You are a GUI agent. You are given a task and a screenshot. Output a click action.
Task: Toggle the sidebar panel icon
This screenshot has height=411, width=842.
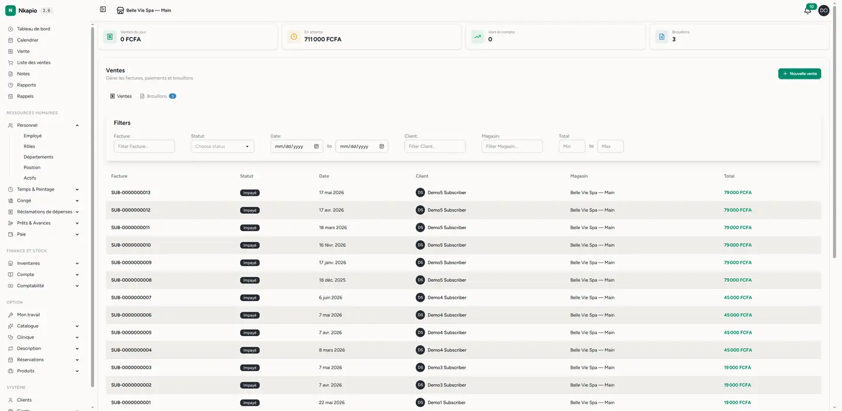pyautogui.click(x=103, y=9)
